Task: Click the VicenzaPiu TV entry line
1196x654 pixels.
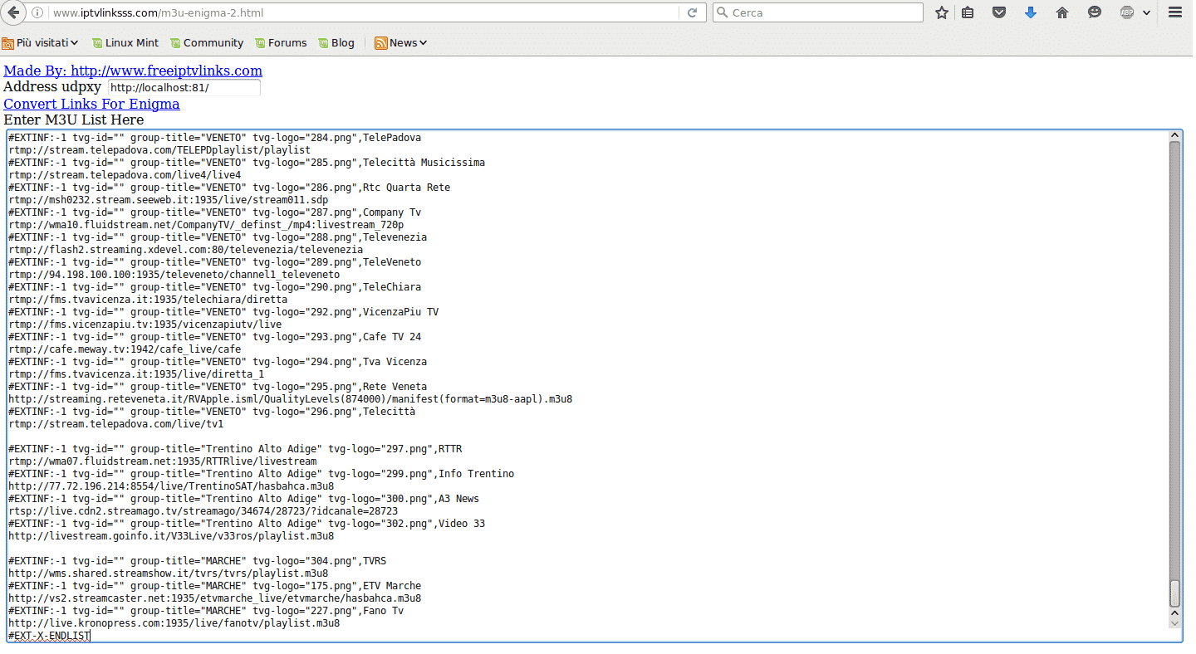Action: tap(223, 312)
